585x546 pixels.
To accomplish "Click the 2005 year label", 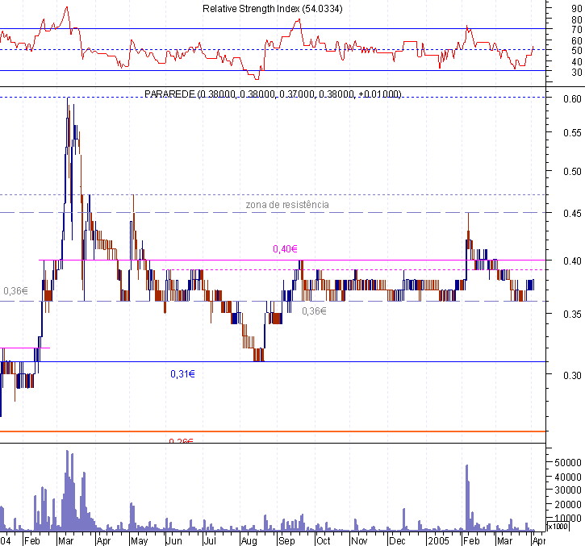I will (x=438, y=541).
